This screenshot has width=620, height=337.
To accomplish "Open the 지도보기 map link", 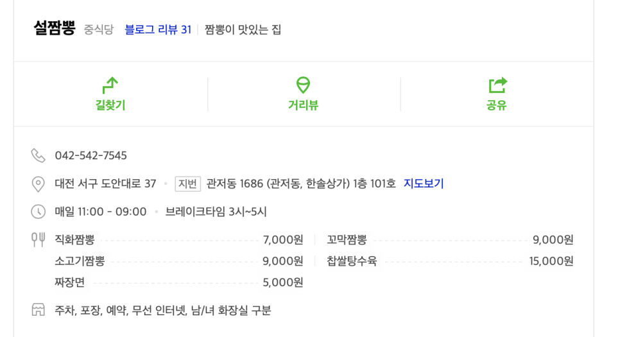I will pyautogui.click(x=424, y=184).
